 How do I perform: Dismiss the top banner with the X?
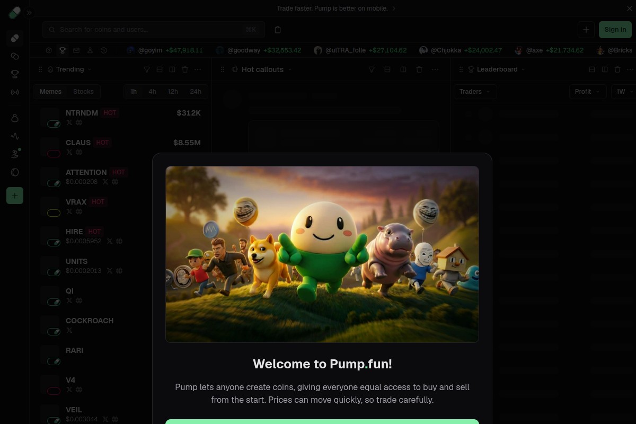point(629,8)
